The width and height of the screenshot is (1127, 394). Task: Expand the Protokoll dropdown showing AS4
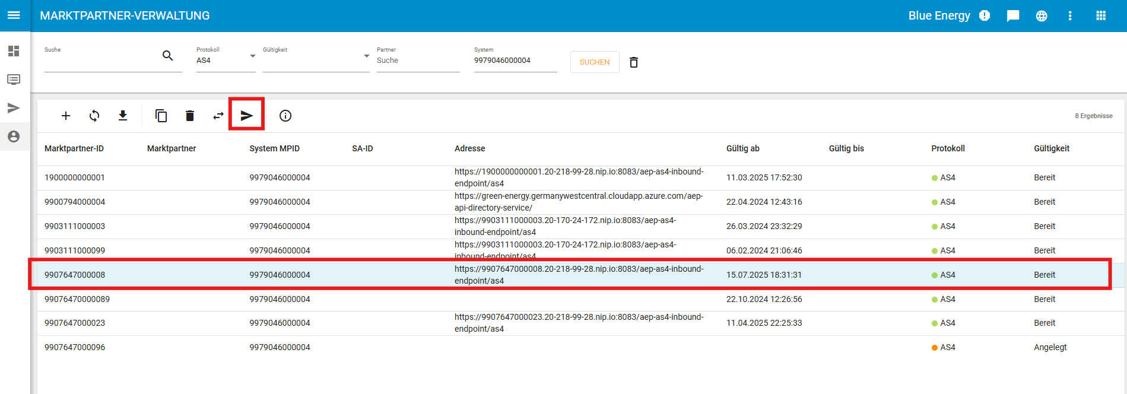pyautogui.click(x=226, y=61)
